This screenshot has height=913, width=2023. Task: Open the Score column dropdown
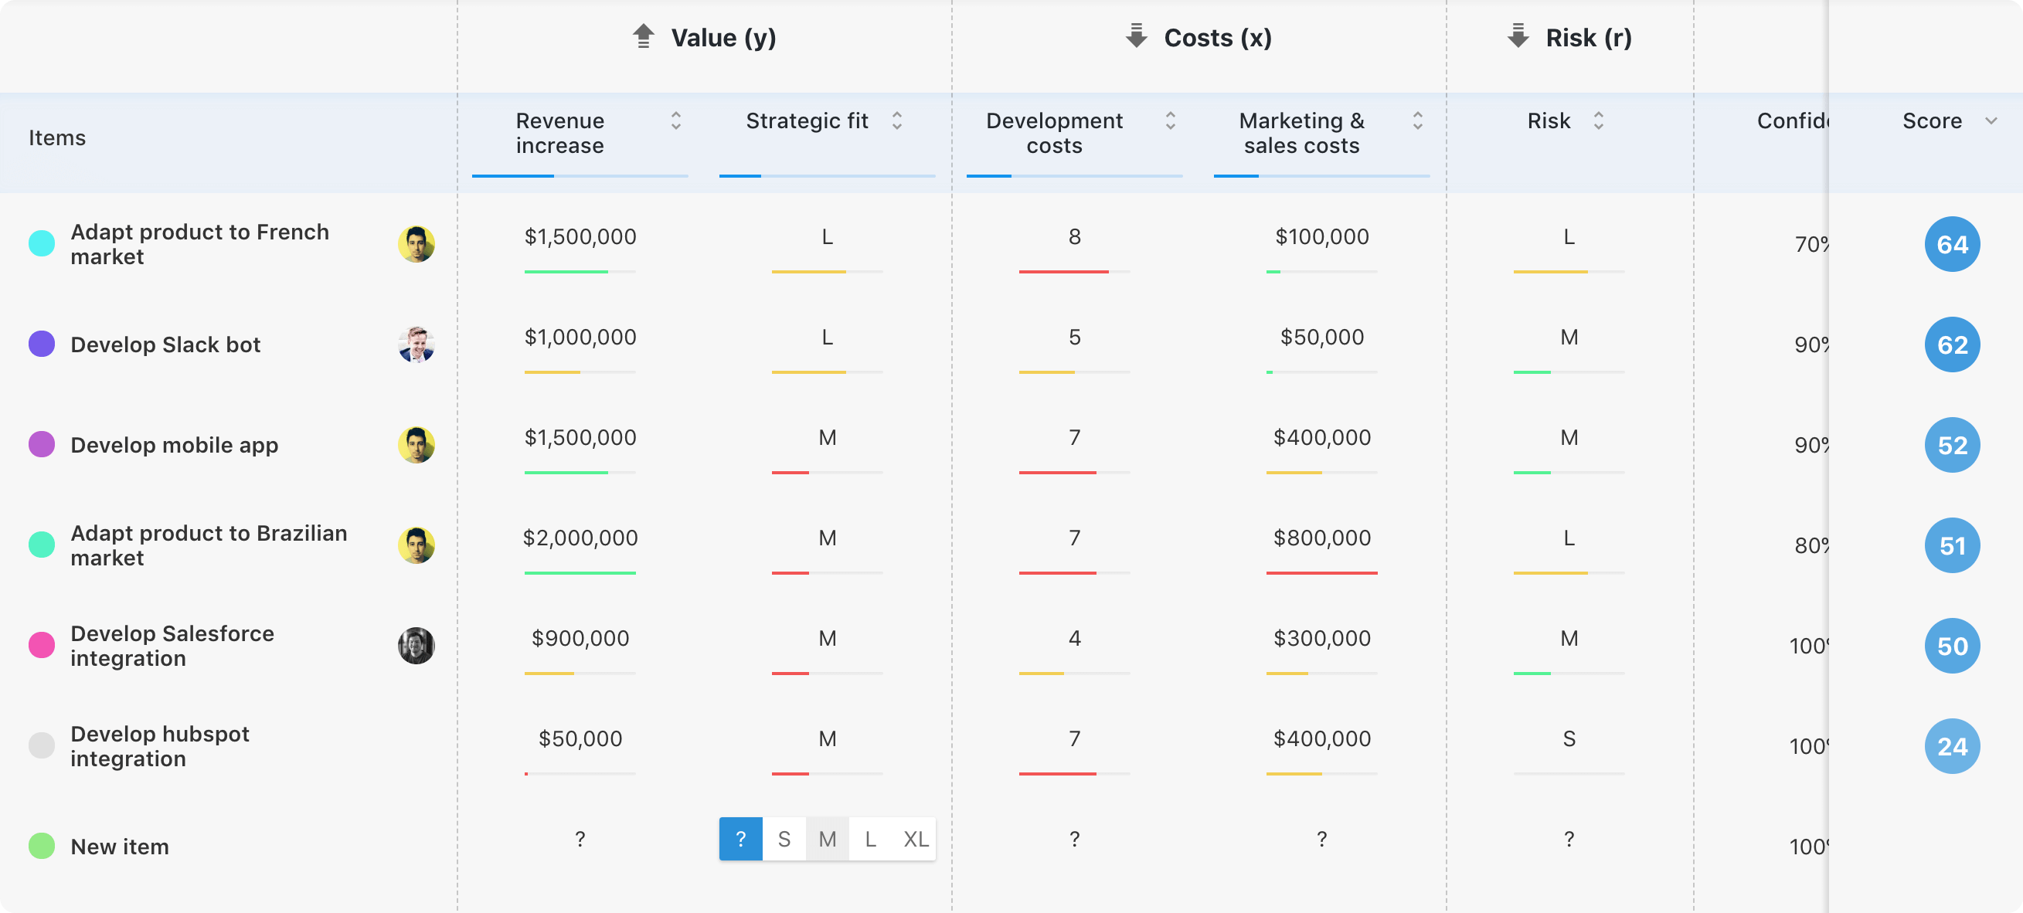tap(1990, 121)
